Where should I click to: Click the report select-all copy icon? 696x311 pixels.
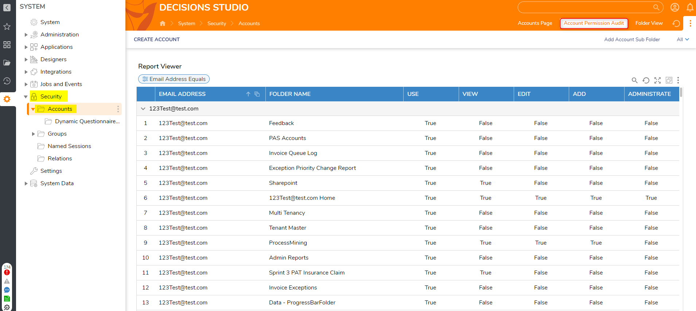pos(669,80)
